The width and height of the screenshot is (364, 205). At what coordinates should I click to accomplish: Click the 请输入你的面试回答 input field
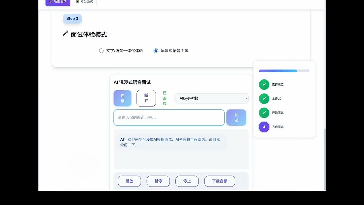point(169,117)
